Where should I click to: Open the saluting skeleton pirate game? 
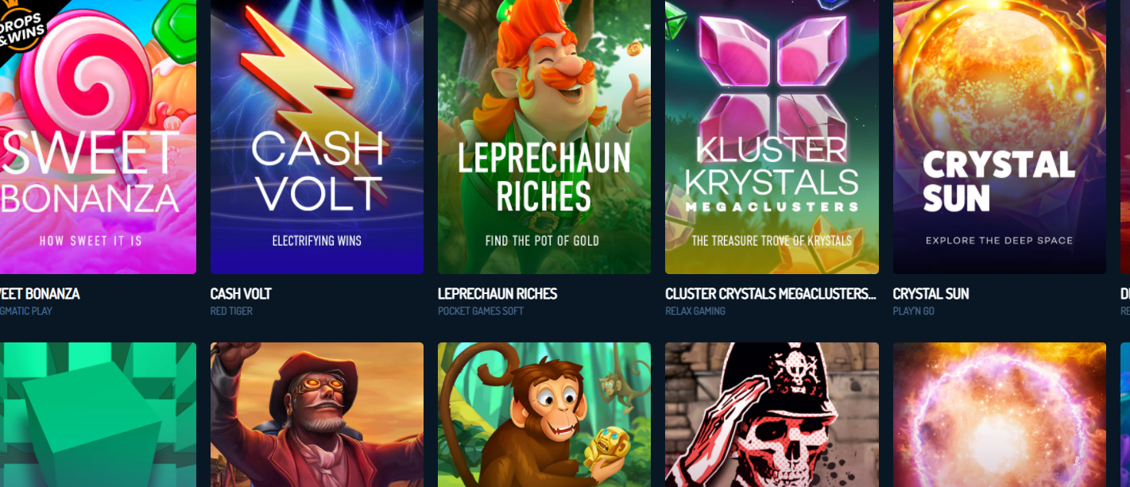click(x=772, y=415)
